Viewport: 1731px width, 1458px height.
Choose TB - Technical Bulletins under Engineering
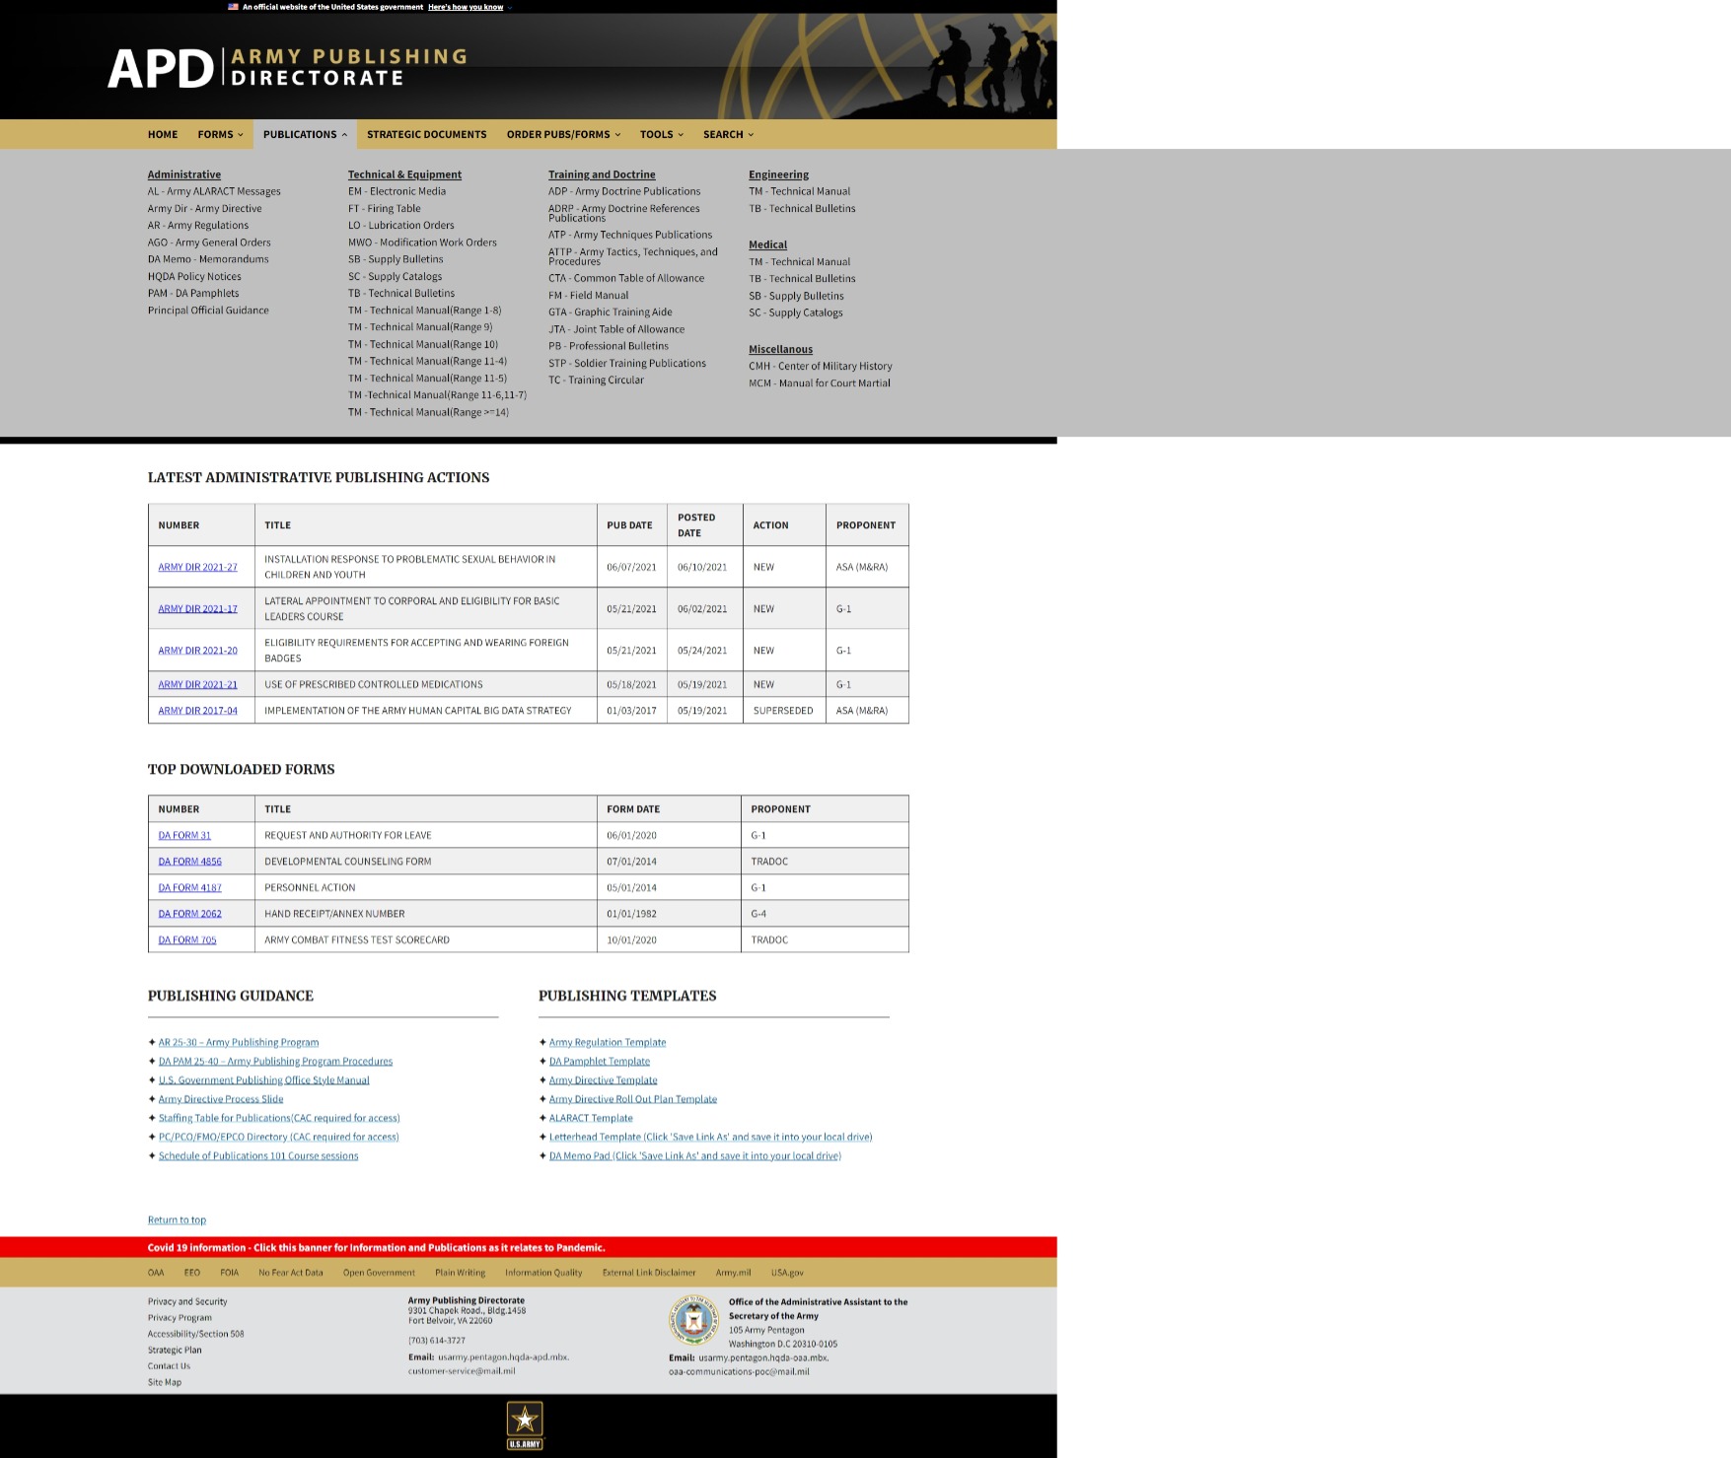tap(802, 208)
